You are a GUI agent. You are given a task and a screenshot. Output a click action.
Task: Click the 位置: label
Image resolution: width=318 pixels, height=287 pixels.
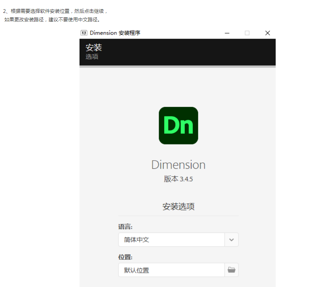click(126, 257)
